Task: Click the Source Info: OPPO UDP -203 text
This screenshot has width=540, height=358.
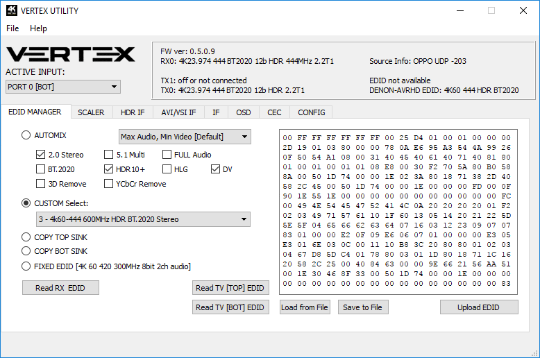Action: coord(418,61)
